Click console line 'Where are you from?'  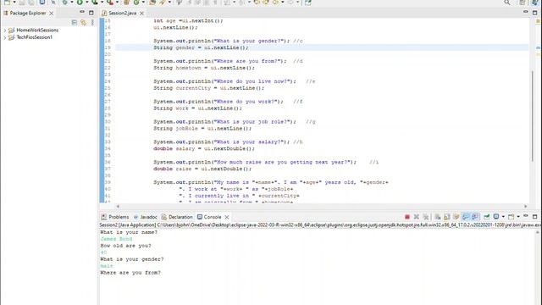[x=130, y=273]
